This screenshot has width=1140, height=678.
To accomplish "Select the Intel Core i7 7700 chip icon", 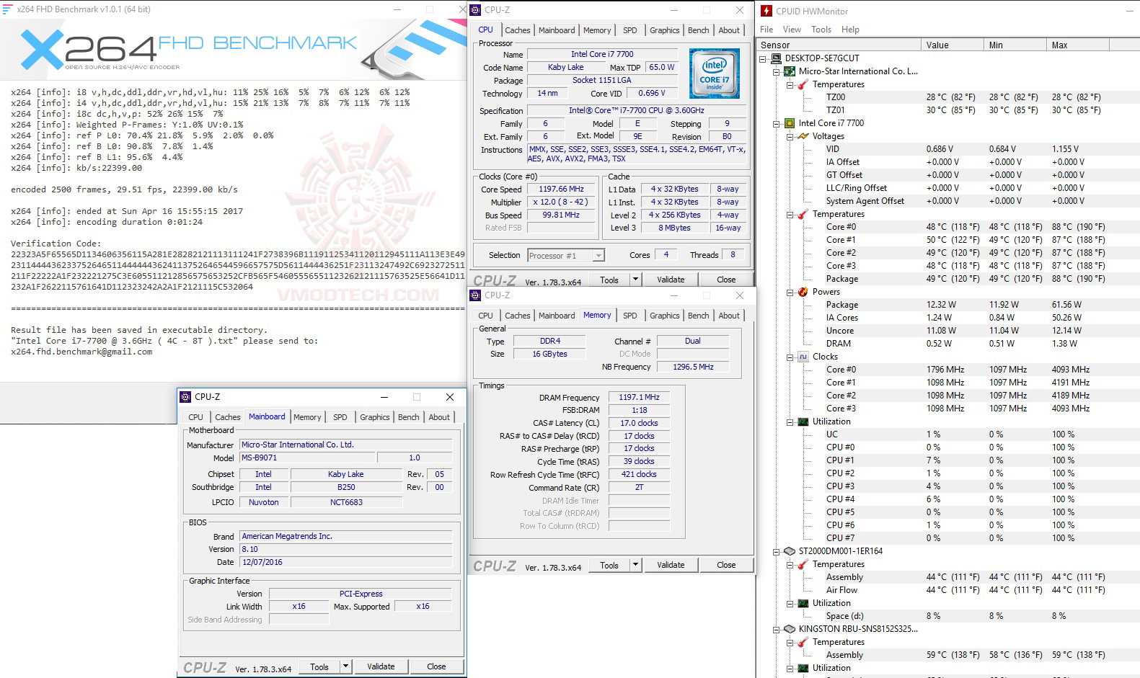I will (x=790, y=123).
